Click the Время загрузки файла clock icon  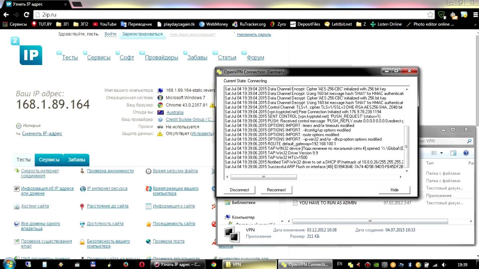coord(149,171)
